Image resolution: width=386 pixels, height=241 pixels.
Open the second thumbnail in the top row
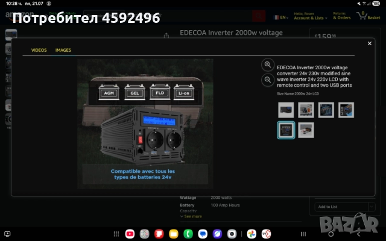tap(306, 110)
